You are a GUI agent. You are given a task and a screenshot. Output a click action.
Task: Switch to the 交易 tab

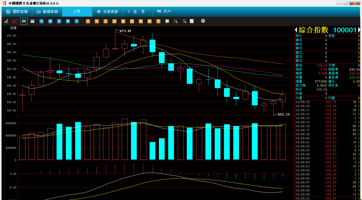click(x=77, y=12)
